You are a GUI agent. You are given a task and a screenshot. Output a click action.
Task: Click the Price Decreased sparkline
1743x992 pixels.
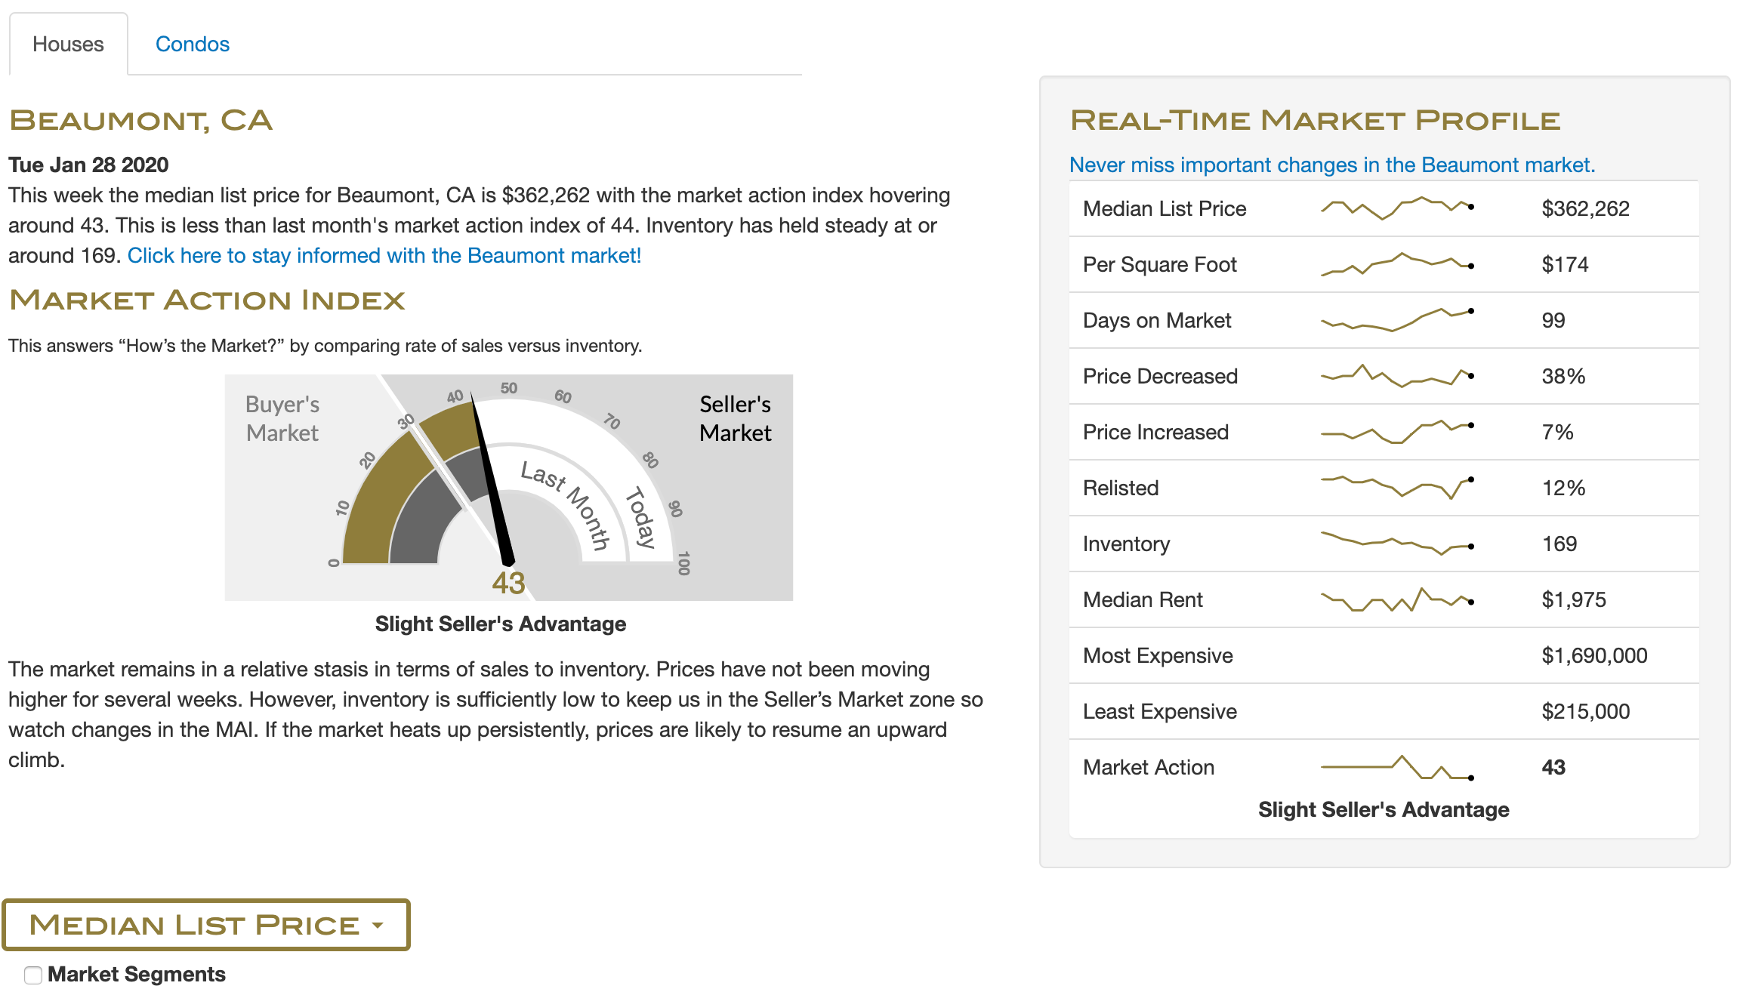point(1397,376)
